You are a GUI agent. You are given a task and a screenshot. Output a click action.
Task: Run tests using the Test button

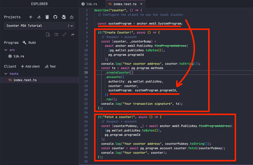tap(50, 66)
